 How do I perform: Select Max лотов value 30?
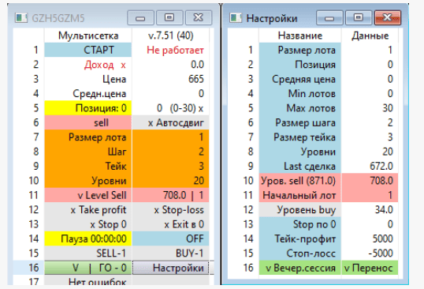pos(370,108)
